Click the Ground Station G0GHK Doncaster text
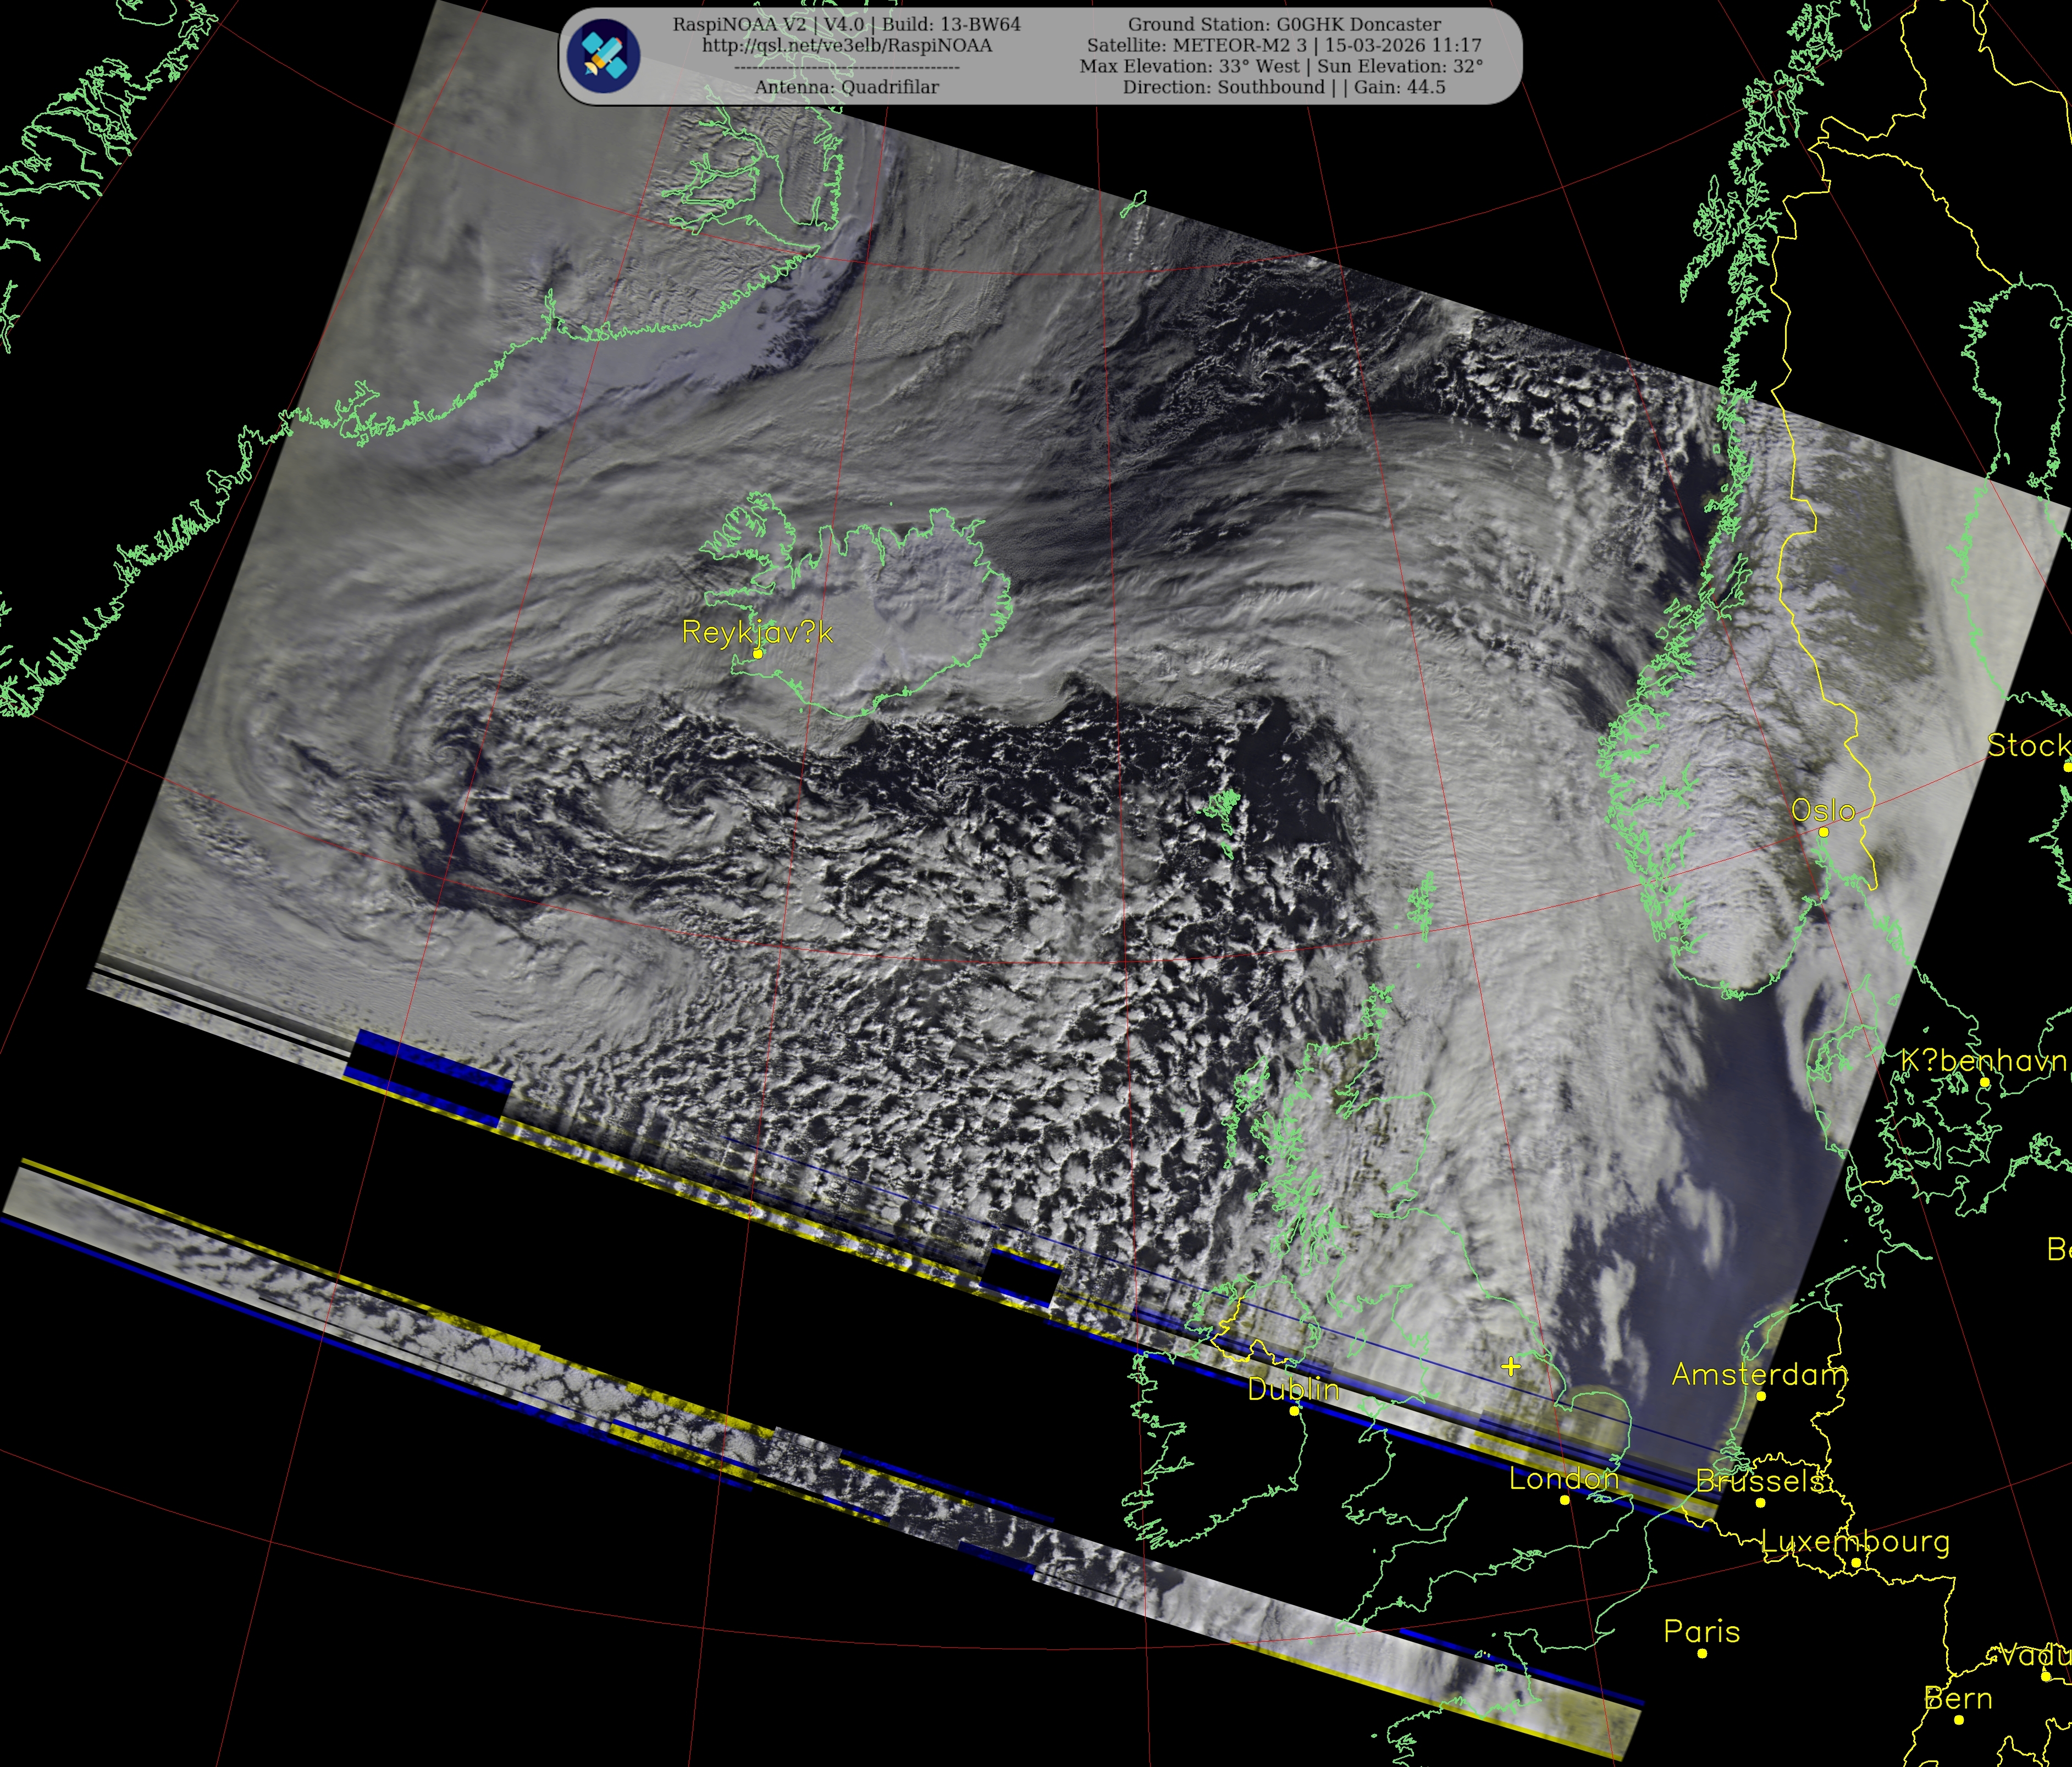 pyautogui.click(x=1284, y=24)
